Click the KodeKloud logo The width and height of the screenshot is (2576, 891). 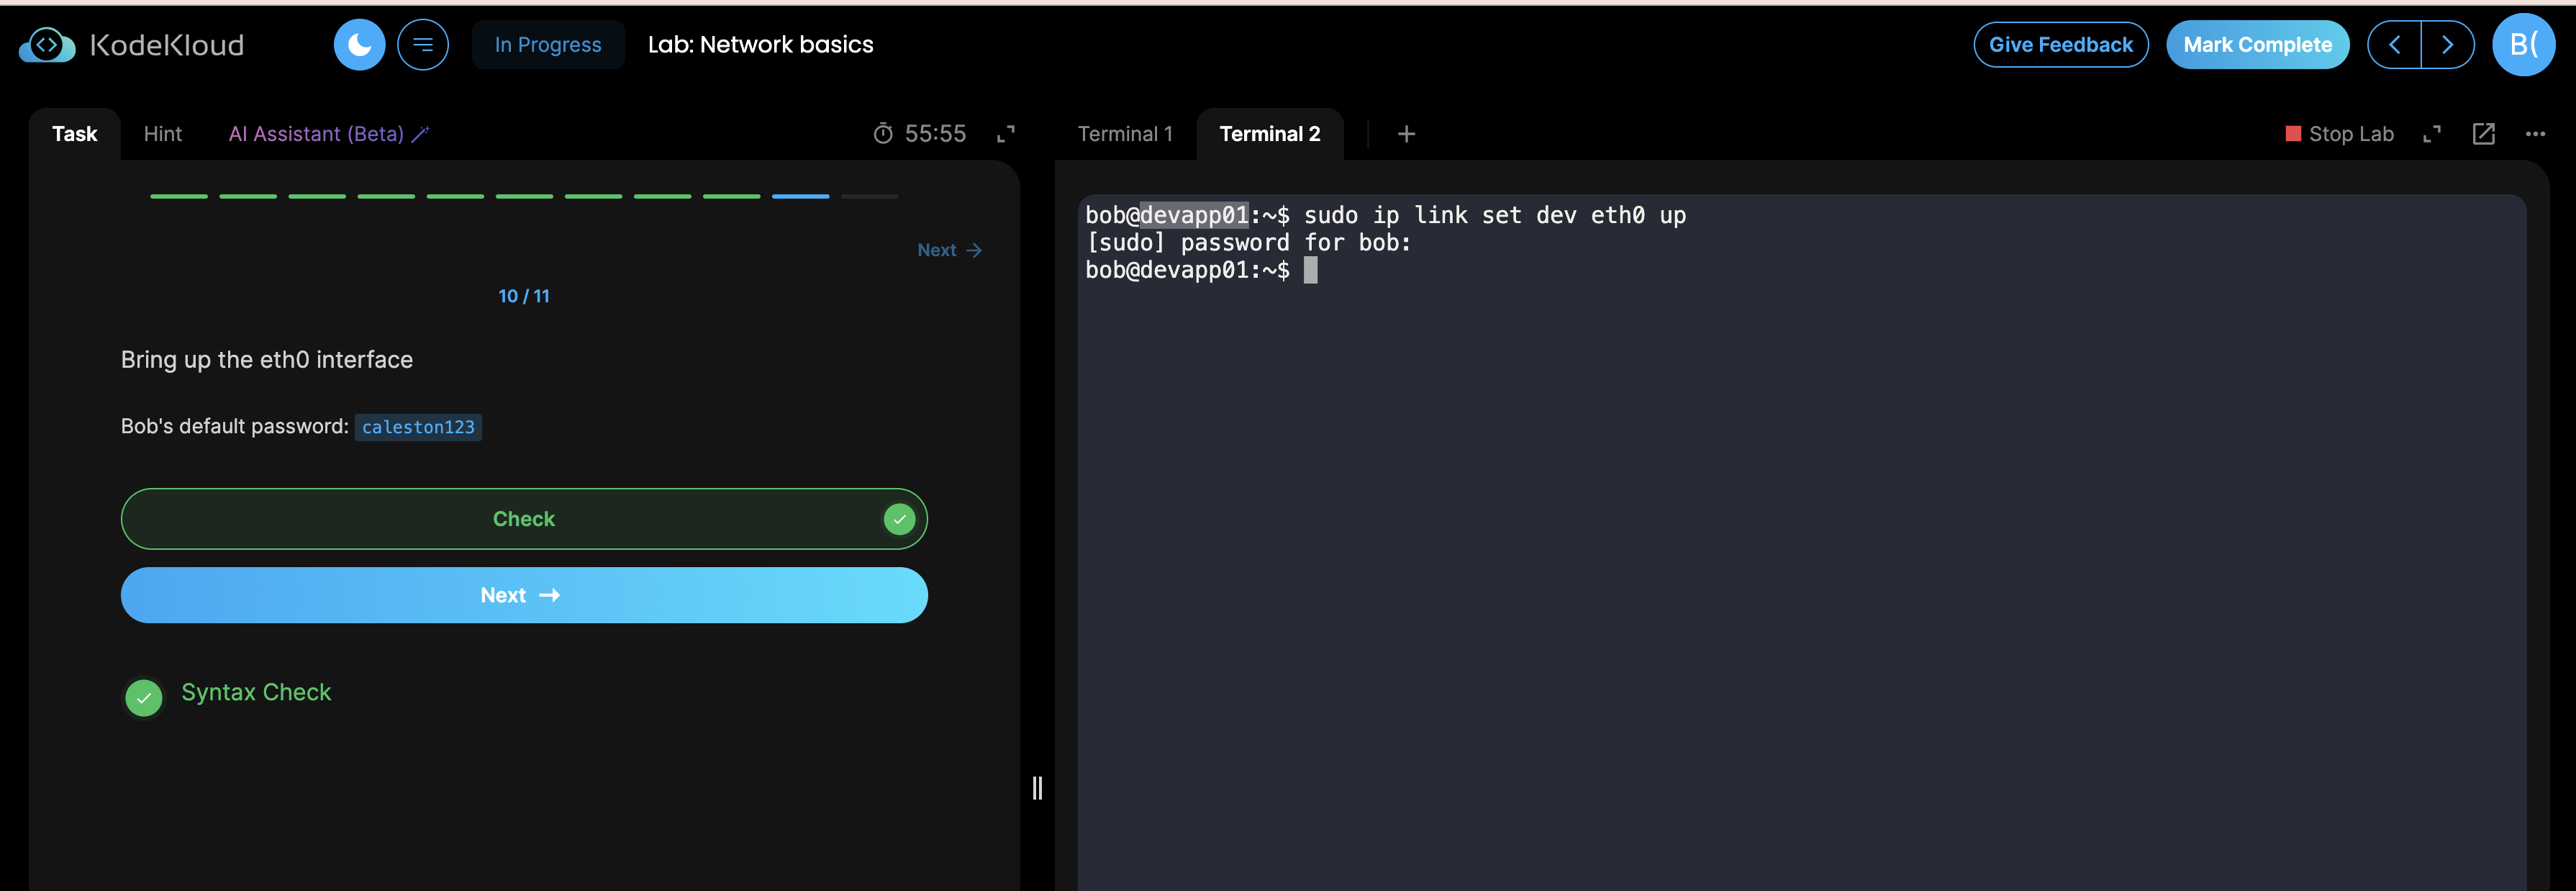pyautogui.click(x=131, y=45)
